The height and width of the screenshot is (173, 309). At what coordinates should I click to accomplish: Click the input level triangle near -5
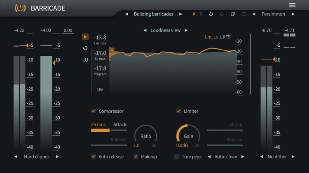tap(27, 46)
